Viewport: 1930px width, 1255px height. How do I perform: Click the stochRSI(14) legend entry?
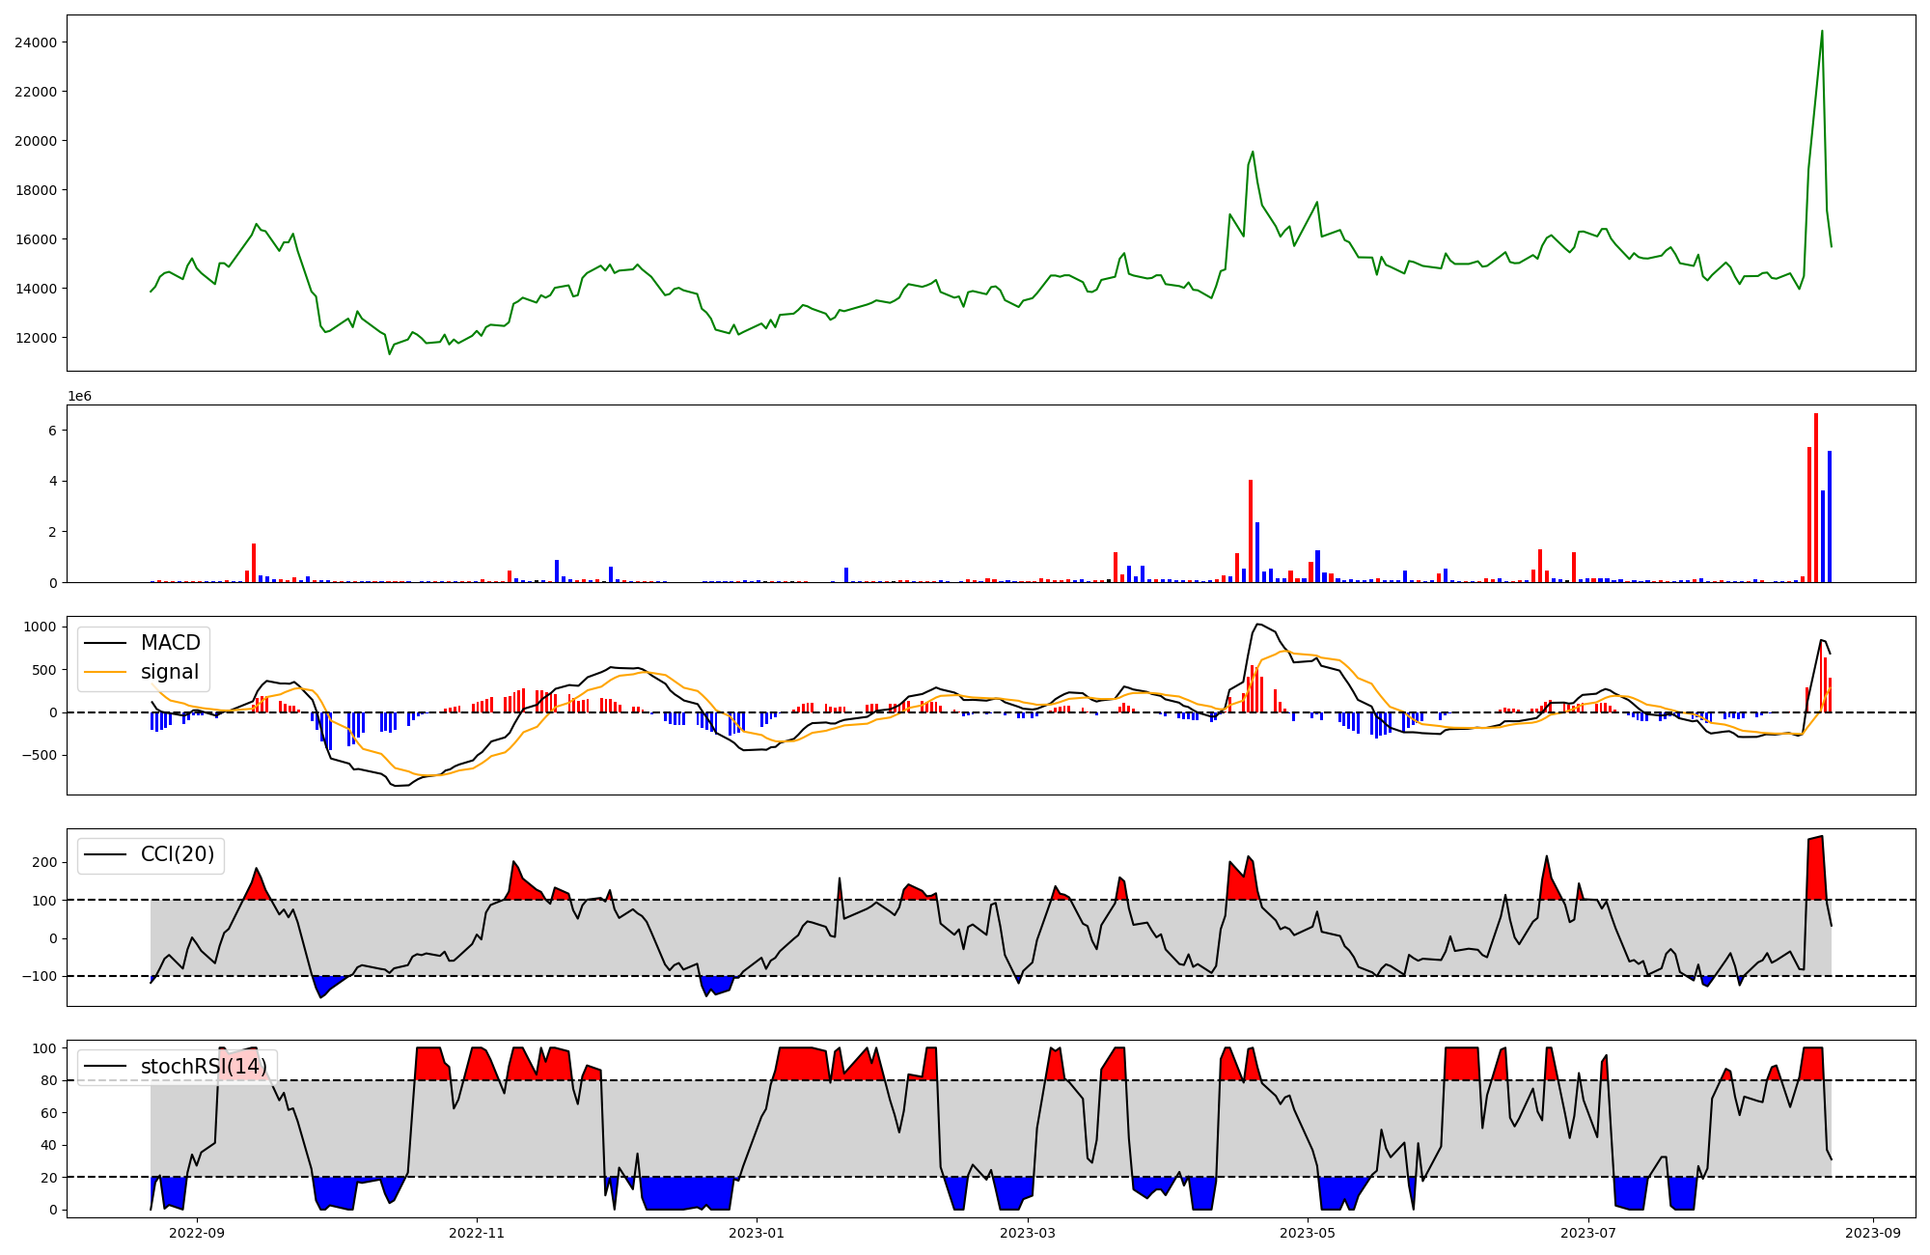point(203,1067)
